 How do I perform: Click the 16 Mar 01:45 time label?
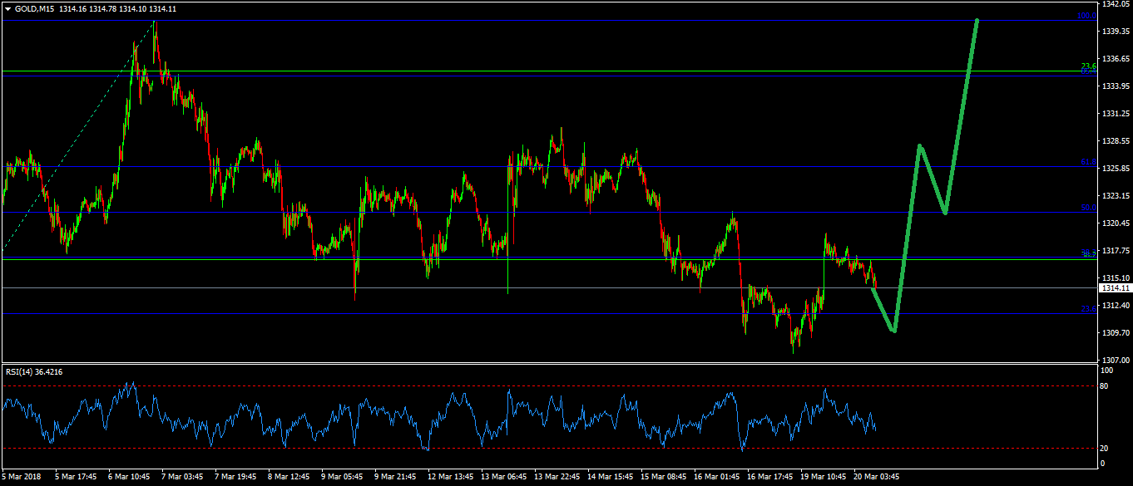[x=716, y=477]
